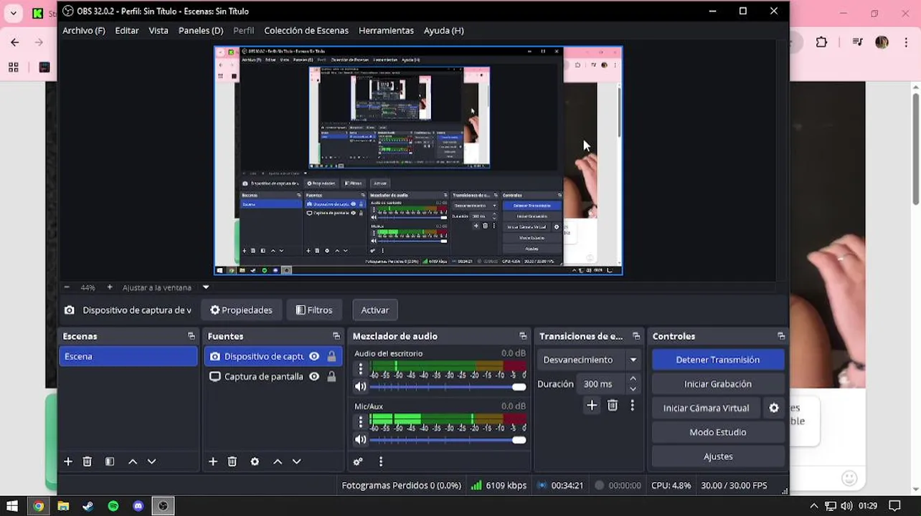Pop out the Controles dock panel
This screenshot has width=921, height=516.
tap(781, 336)
